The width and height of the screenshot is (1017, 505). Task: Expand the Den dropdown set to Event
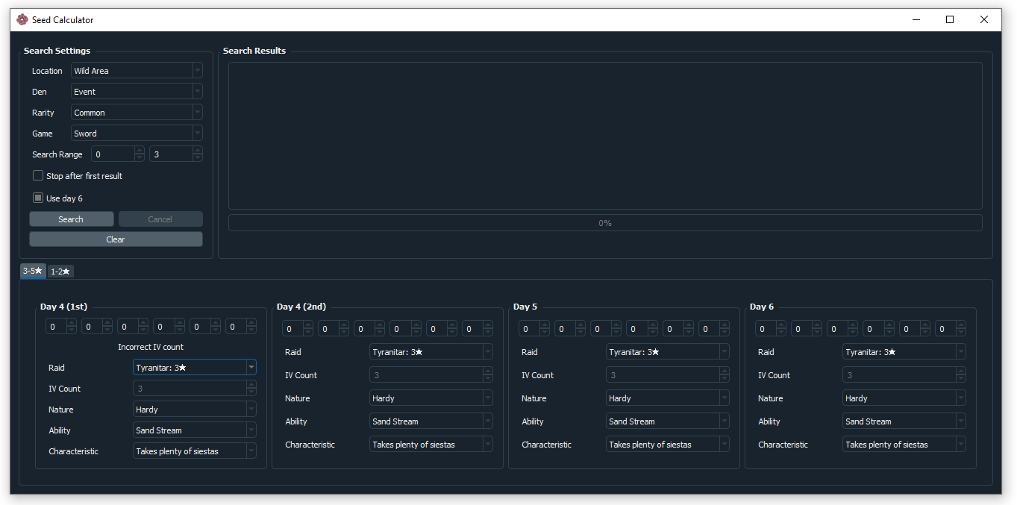pos(137,92)
